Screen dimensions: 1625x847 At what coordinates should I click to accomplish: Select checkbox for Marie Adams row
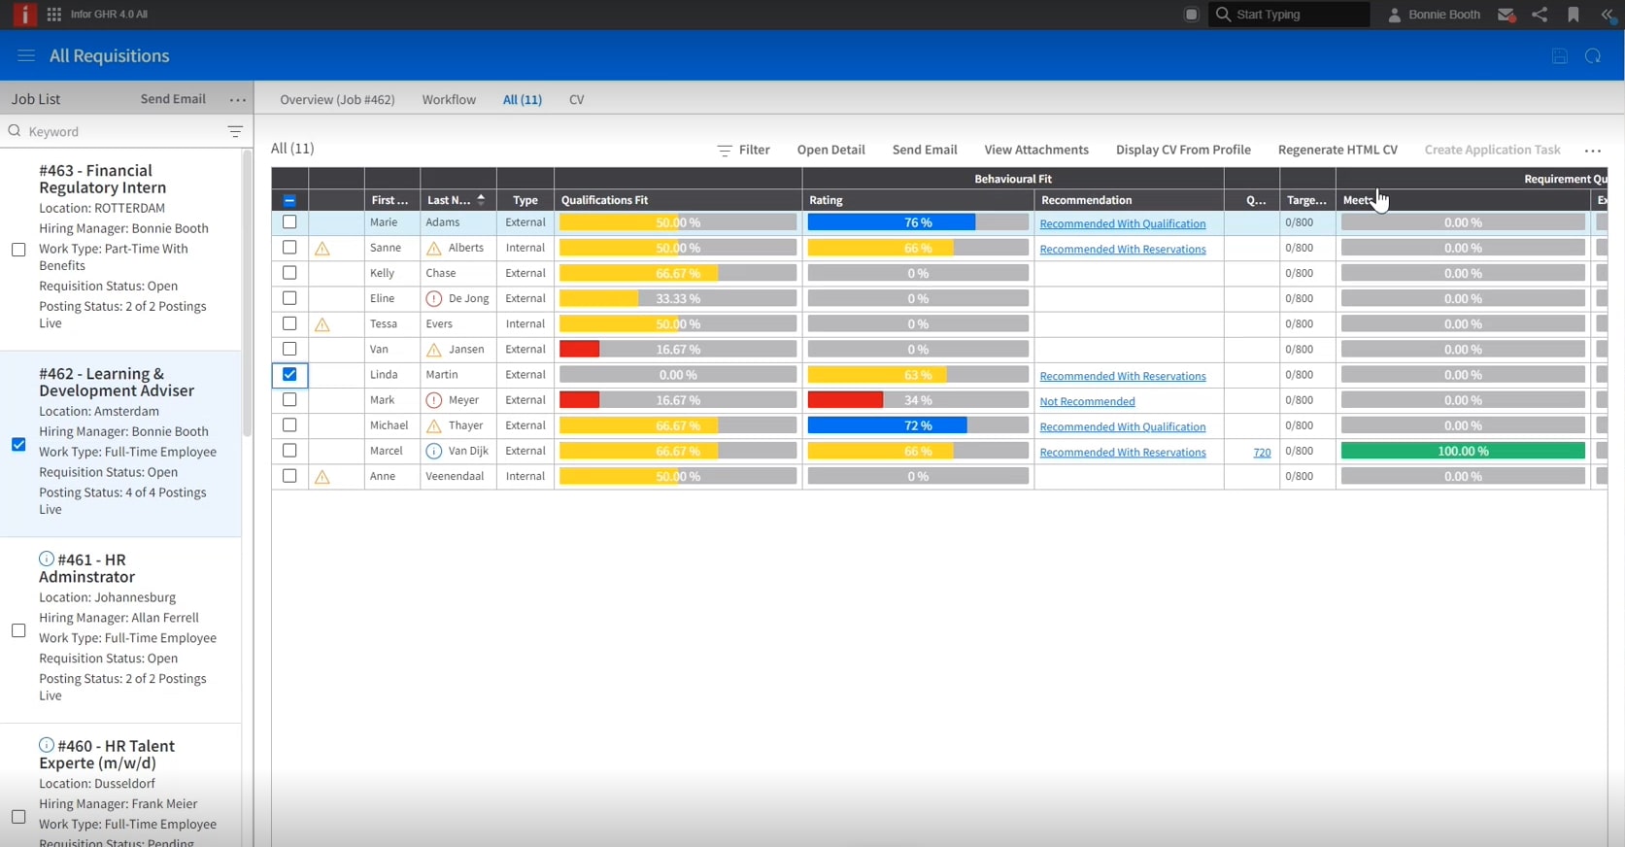click(x=289, y=222)
